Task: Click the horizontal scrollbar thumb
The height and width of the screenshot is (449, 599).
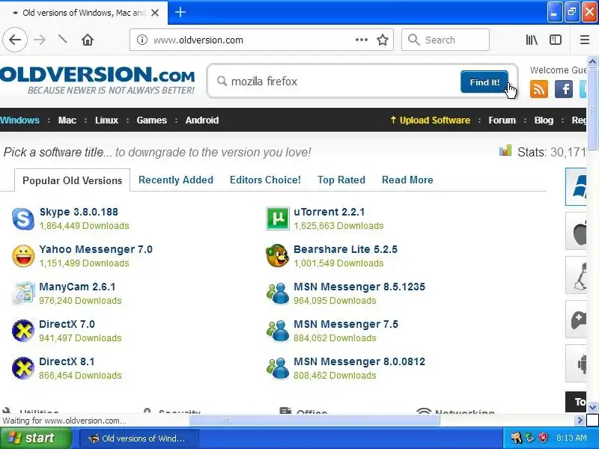Action: (x=314, y=421)
